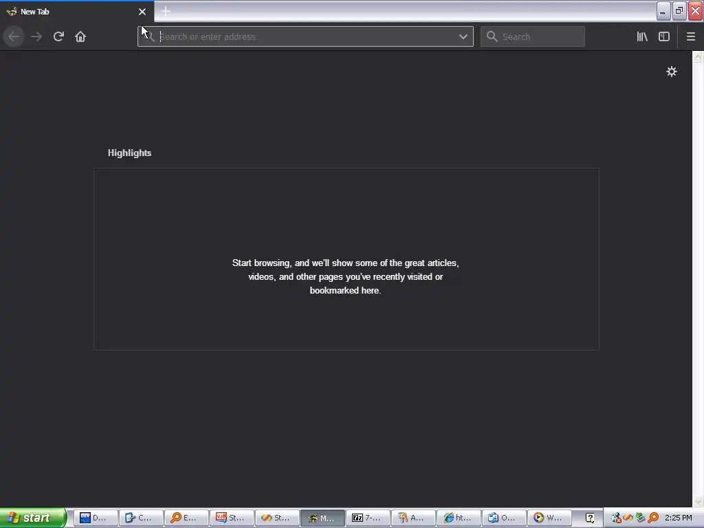Expand the address bar history dropdown
This screenshot has height=528, width=704.
click(x=463, y=36)
